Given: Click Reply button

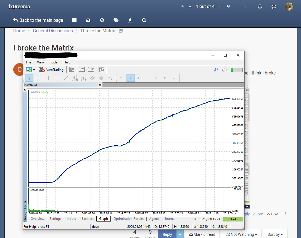Looking at the screenshot, I should pyautogui.click(x=167, y=234).
